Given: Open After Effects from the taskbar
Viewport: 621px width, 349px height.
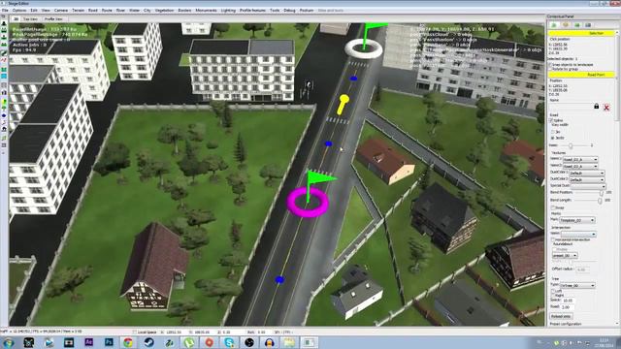Looking at the screenshot, I should (x=89, y=342).
